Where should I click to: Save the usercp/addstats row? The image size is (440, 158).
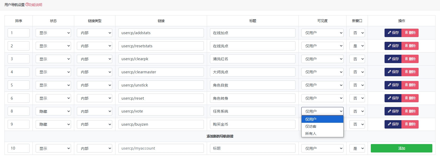pyautogui.click(x=393, y=33)
